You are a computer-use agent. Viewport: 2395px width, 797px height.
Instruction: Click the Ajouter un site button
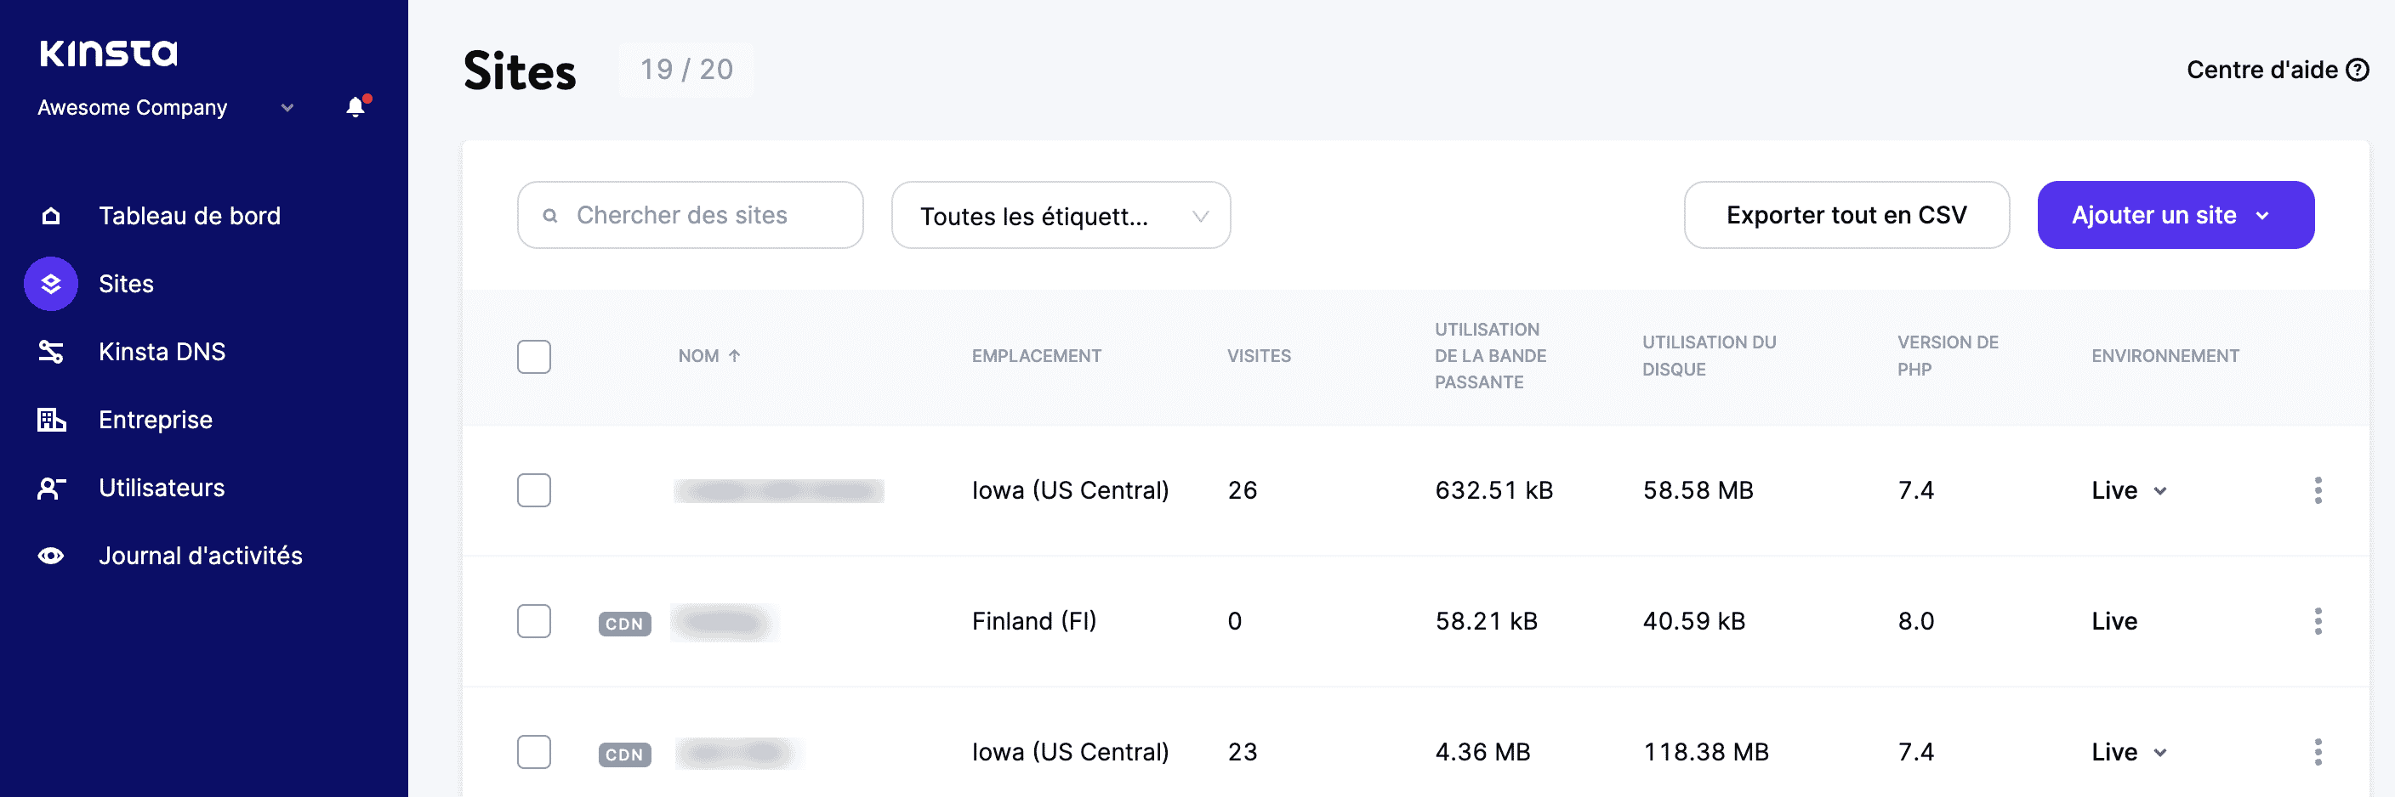coord(2175,215)
